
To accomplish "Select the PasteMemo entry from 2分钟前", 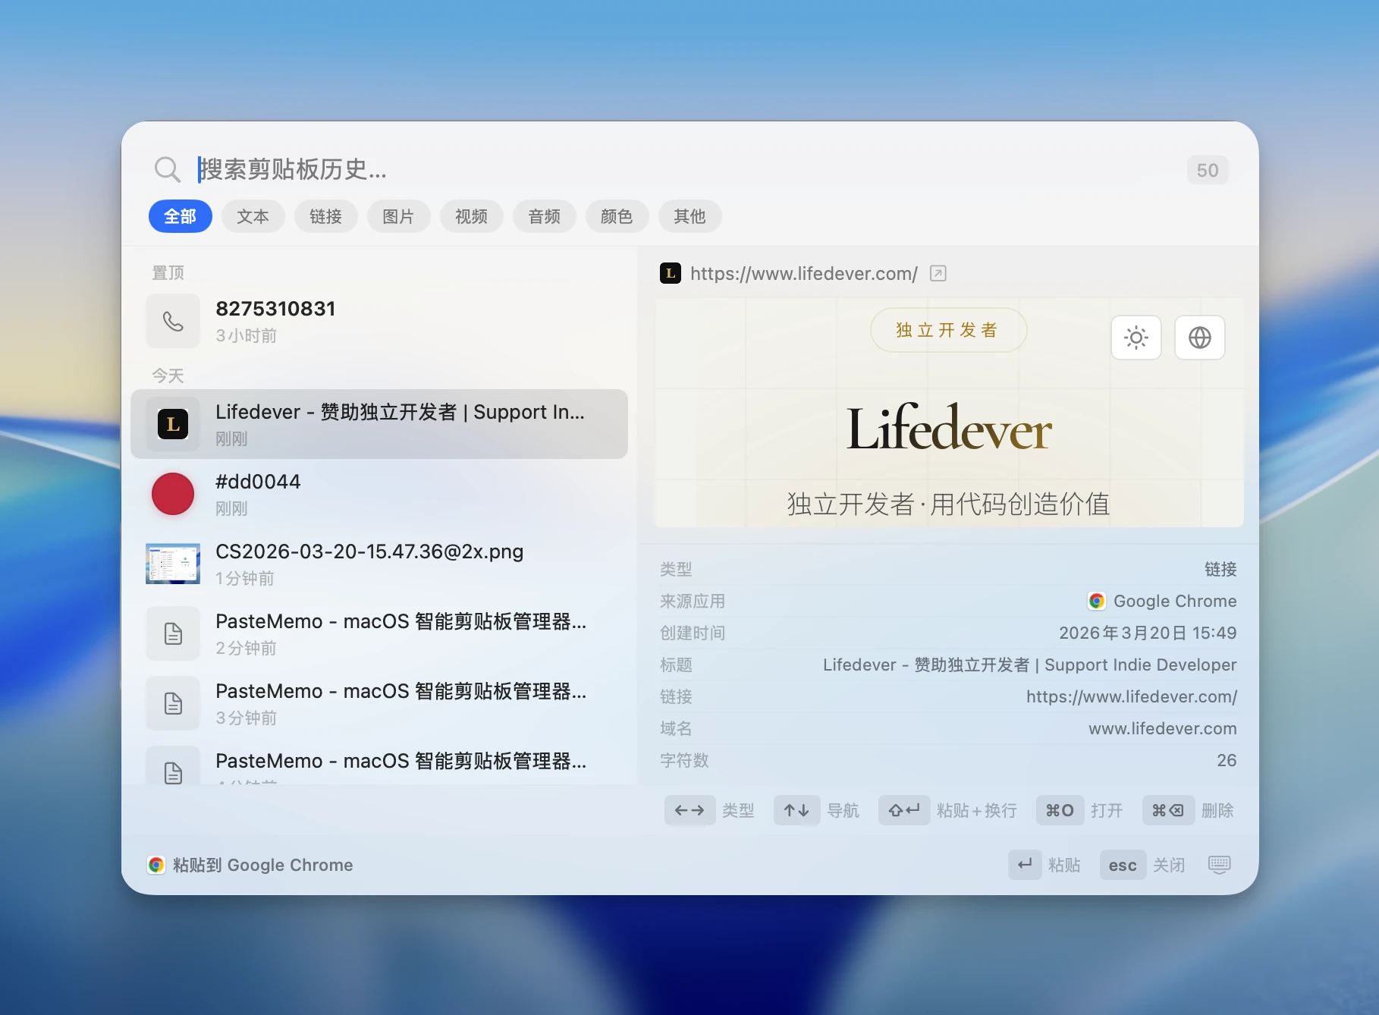I will [379, 633].
